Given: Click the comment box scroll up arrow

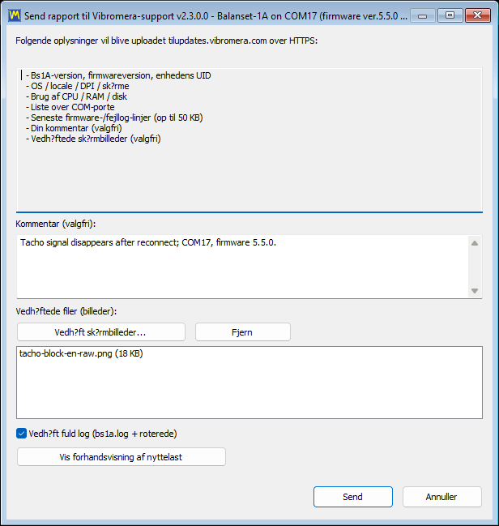Looking at the screenshot, I should click(475, 243).
